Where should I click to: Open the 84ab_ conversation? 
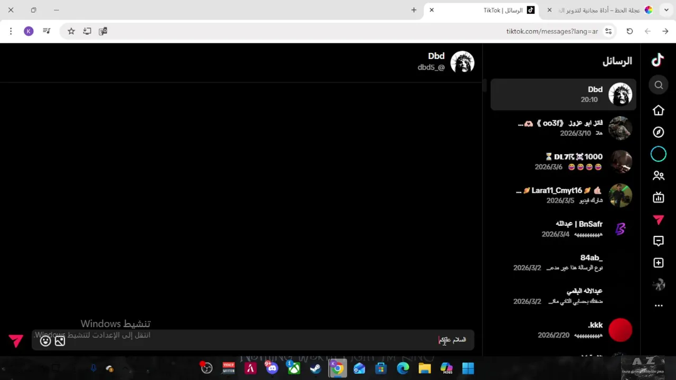[563, 262]
